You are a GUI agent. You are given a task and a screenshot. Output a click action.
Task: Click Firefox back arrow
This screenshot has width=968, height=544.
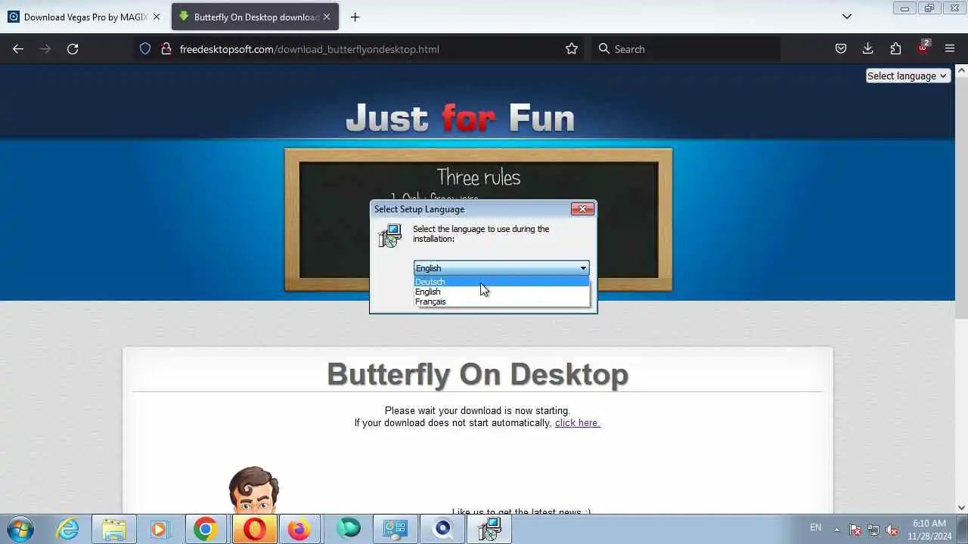pyautogui.click(x=18, y=49)
